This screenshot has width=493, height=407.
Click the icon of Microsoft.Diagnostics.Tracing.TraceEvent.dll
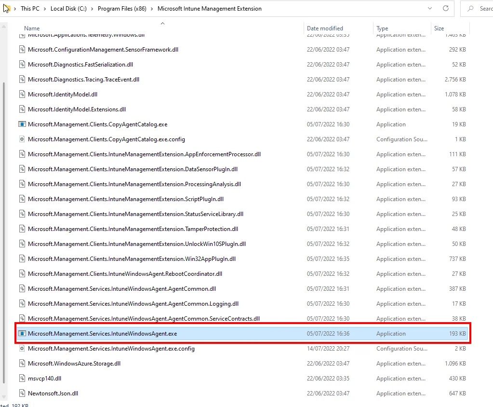pos(22,79)
